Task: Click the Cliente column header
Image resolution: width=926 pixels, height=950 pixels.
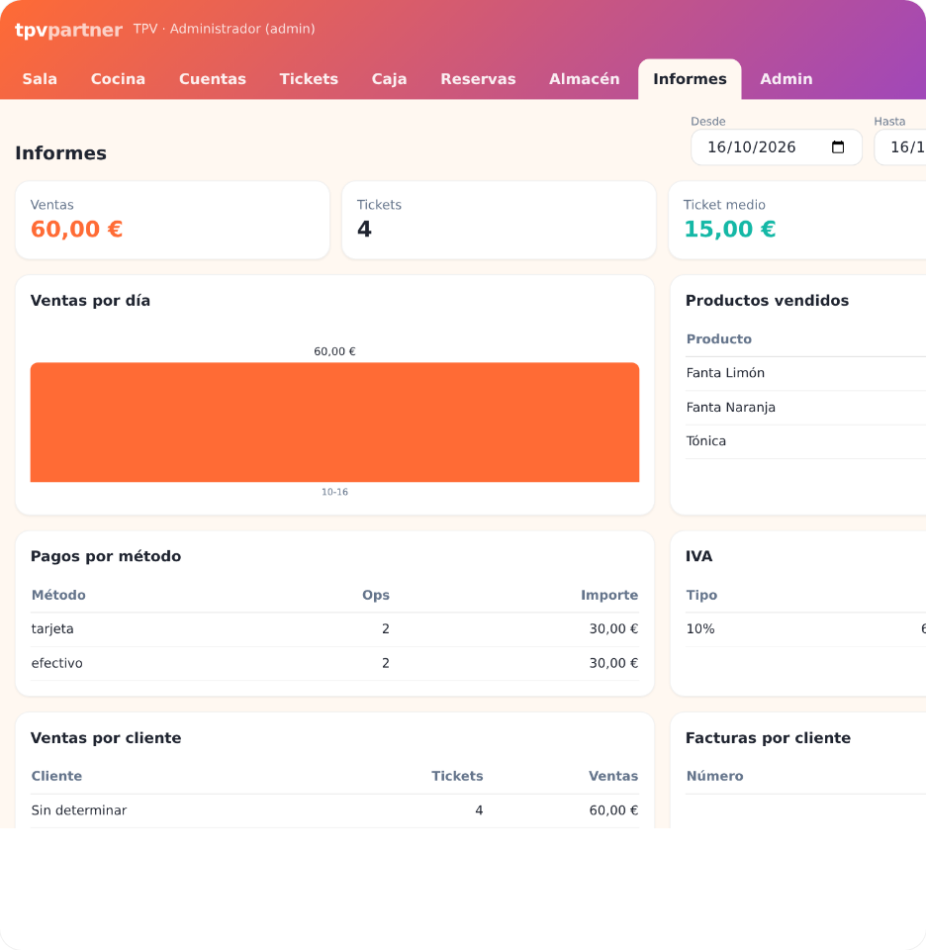Action: [57, 776]
